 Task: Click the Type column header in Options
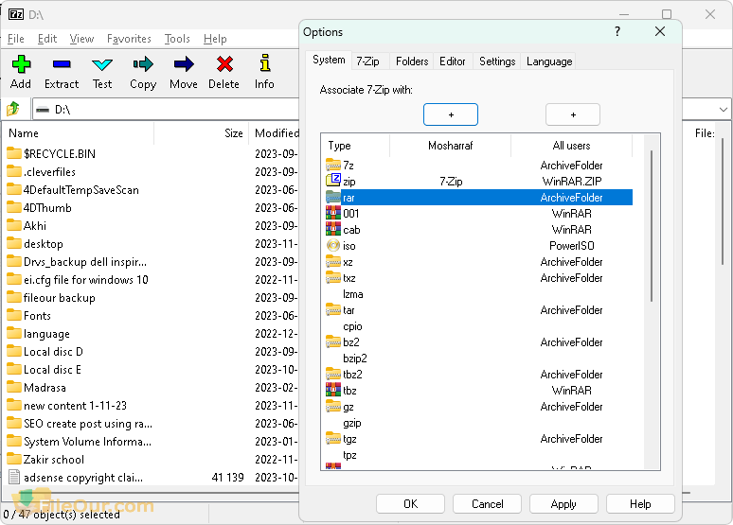click(356, 146)
